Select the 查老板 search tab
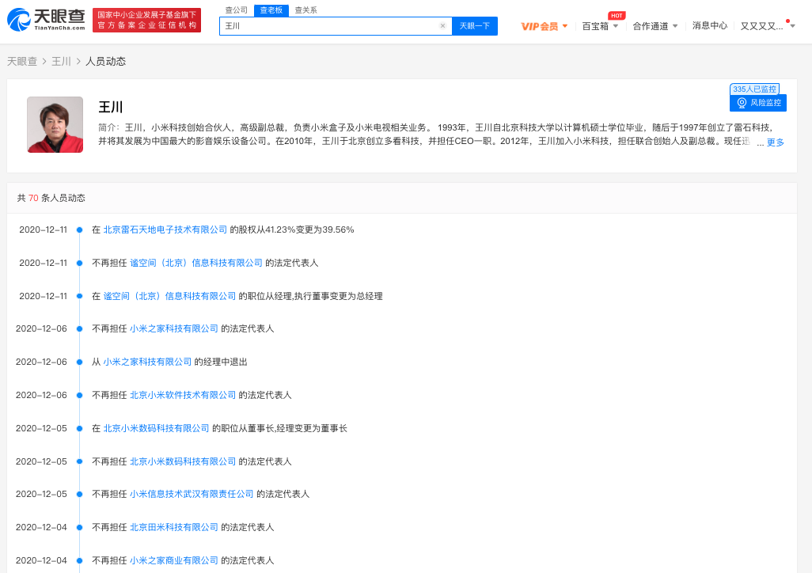Viewport: 812px width, 573px height. click(x=271, y=10)
